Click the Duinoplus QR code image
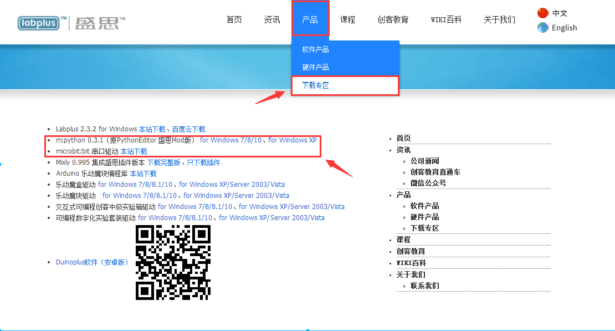This screenshot has height=331, width=615. tap(173, 263)
